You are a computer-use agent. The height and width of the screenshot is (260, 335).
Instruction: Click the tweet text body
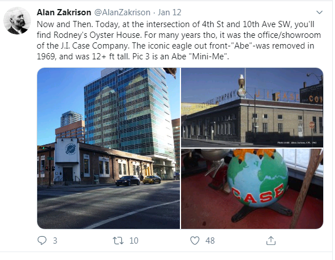point(179,40)
